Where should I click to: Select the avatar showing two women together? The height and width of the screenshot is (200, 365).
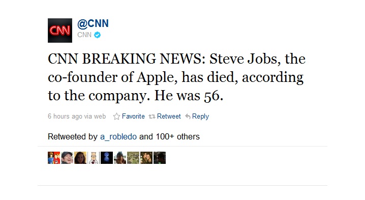coord(146,158)
